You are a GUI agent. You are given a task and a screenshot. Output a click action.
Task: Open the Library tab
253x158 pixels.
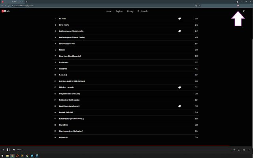click(x=130, y=11)
